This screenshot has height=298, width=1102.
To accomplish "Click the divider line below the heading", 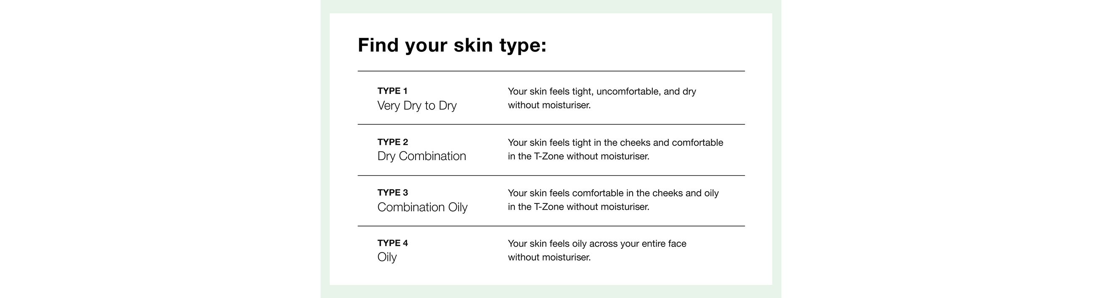I will [551, 71].
